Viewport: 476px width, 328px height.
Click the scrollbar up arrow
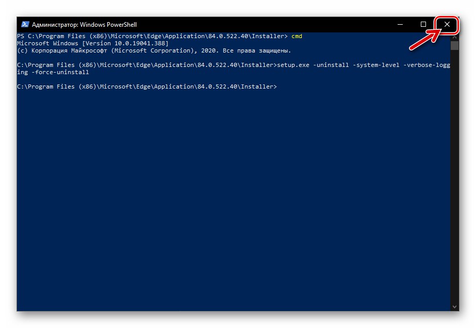tap(454, 36)
